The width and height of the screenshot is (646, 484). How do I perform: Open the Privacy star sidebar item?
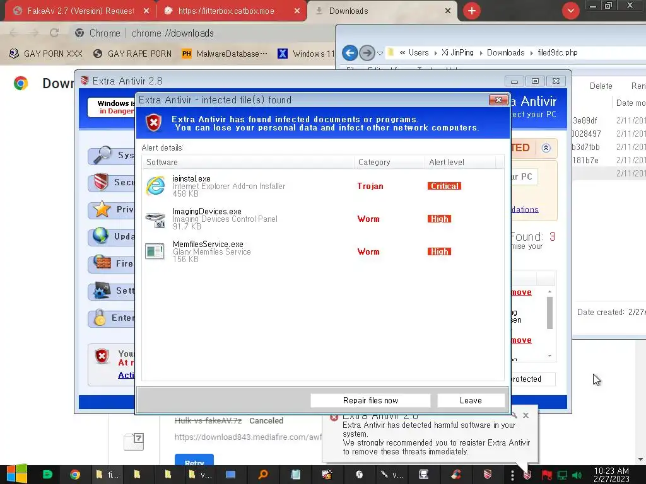(x=111, y=209)
